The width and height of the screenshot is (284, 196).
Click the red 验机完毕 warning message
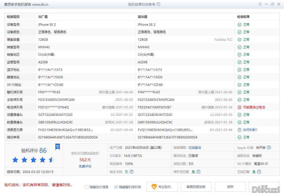[x=38, y=185]
